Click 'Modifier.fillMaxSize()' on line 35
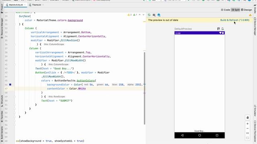Image resolution: width=257 pixels, height=144 pixels. (x=63, y=40)
